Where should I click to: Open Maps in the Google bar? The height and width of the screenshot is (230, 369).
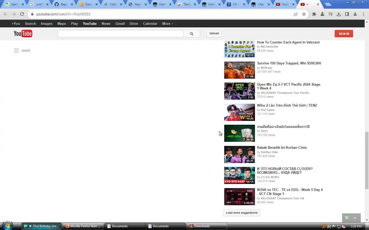61,24
